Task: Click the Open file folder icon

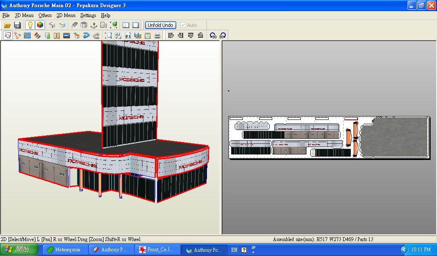Action: [8, 25]
